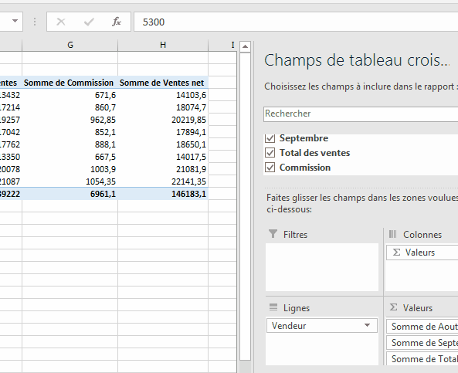458x373 pixels.
Task: Select cell with value 1054,35
Action: [70, 181]
